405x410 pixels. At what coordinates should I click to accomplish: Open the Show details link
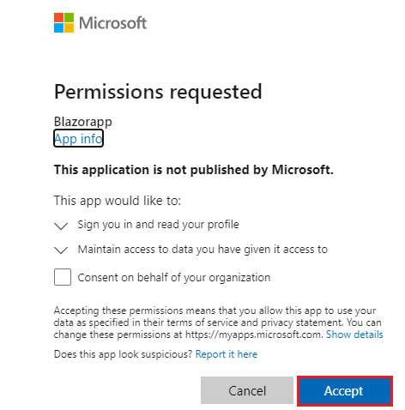[354, 335]
